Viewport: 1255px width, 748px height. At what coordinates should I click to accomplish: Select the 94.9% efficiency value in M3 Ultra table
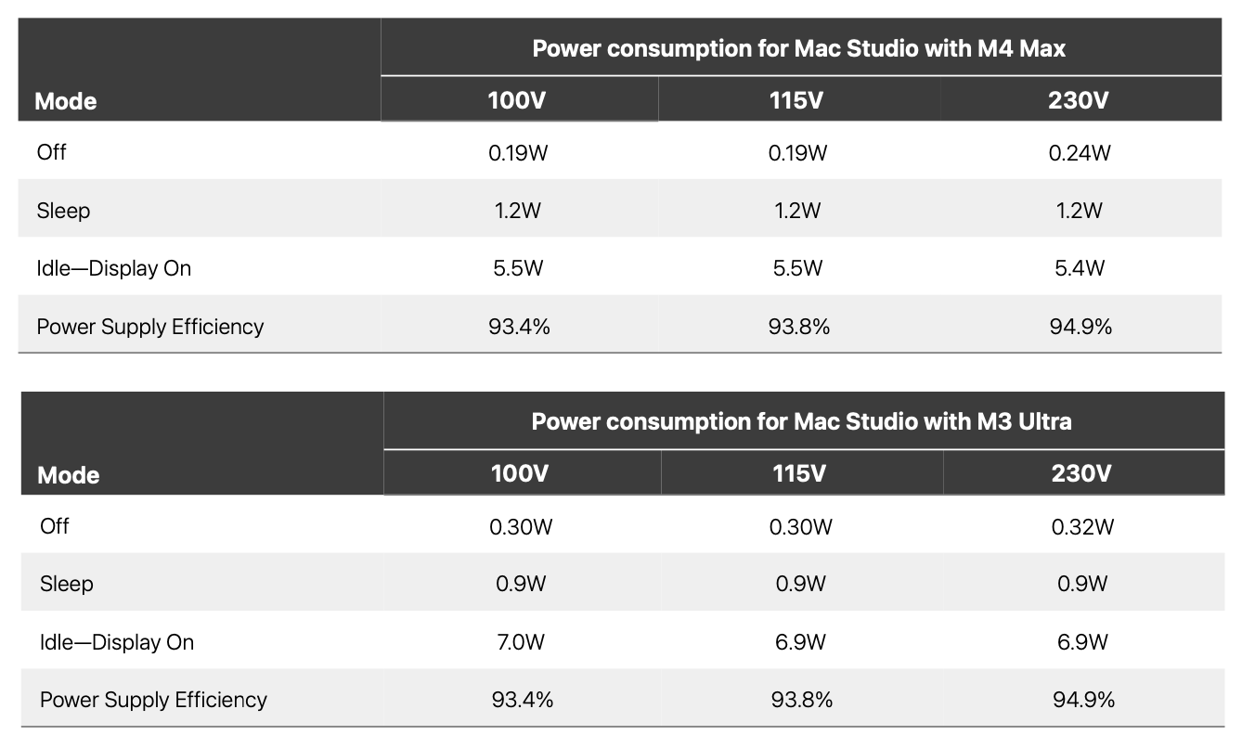click(1083, 700)
